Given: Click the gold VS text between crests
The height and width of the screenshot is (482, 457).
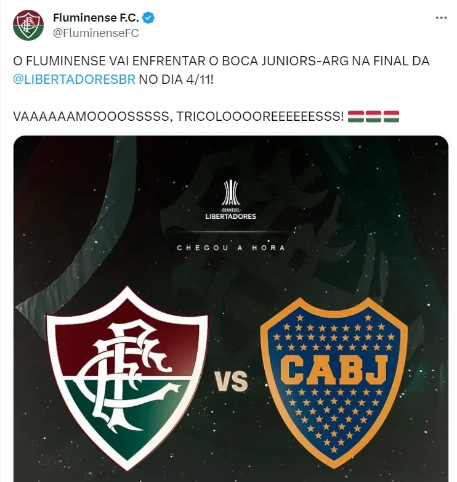Looking at the screenshot, I should [x=231, y=381].
